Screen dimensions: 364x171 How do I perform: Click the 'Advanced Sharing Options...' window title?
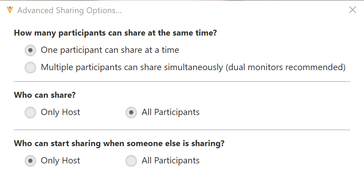(x=69, y=10)
